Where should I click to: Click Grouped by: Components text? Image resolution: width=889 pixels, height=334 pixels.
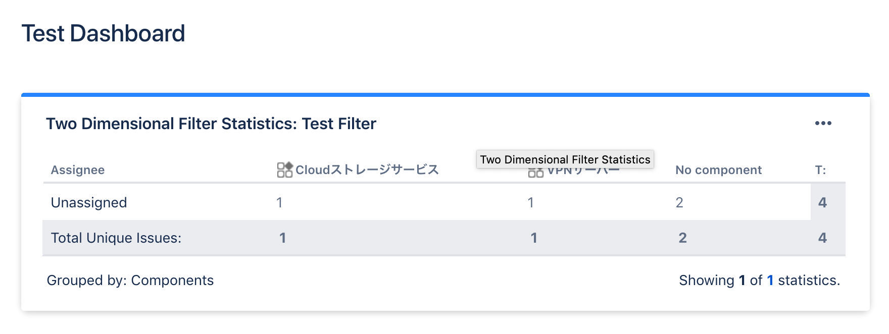pos(130,280)
